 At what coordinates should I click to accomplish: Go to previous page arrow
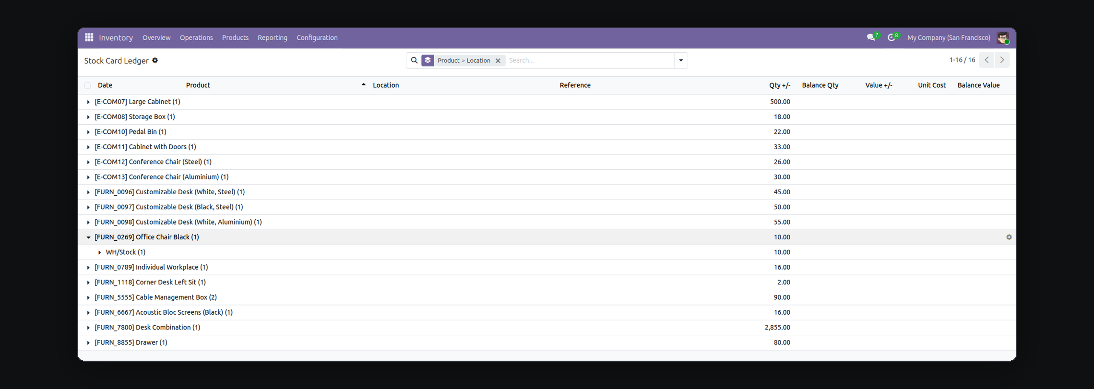pos(987,60)
